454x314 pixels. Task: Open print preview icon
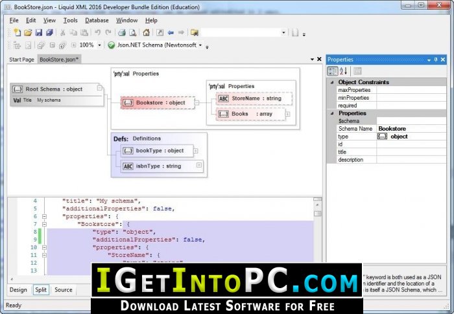click(132, 32)
